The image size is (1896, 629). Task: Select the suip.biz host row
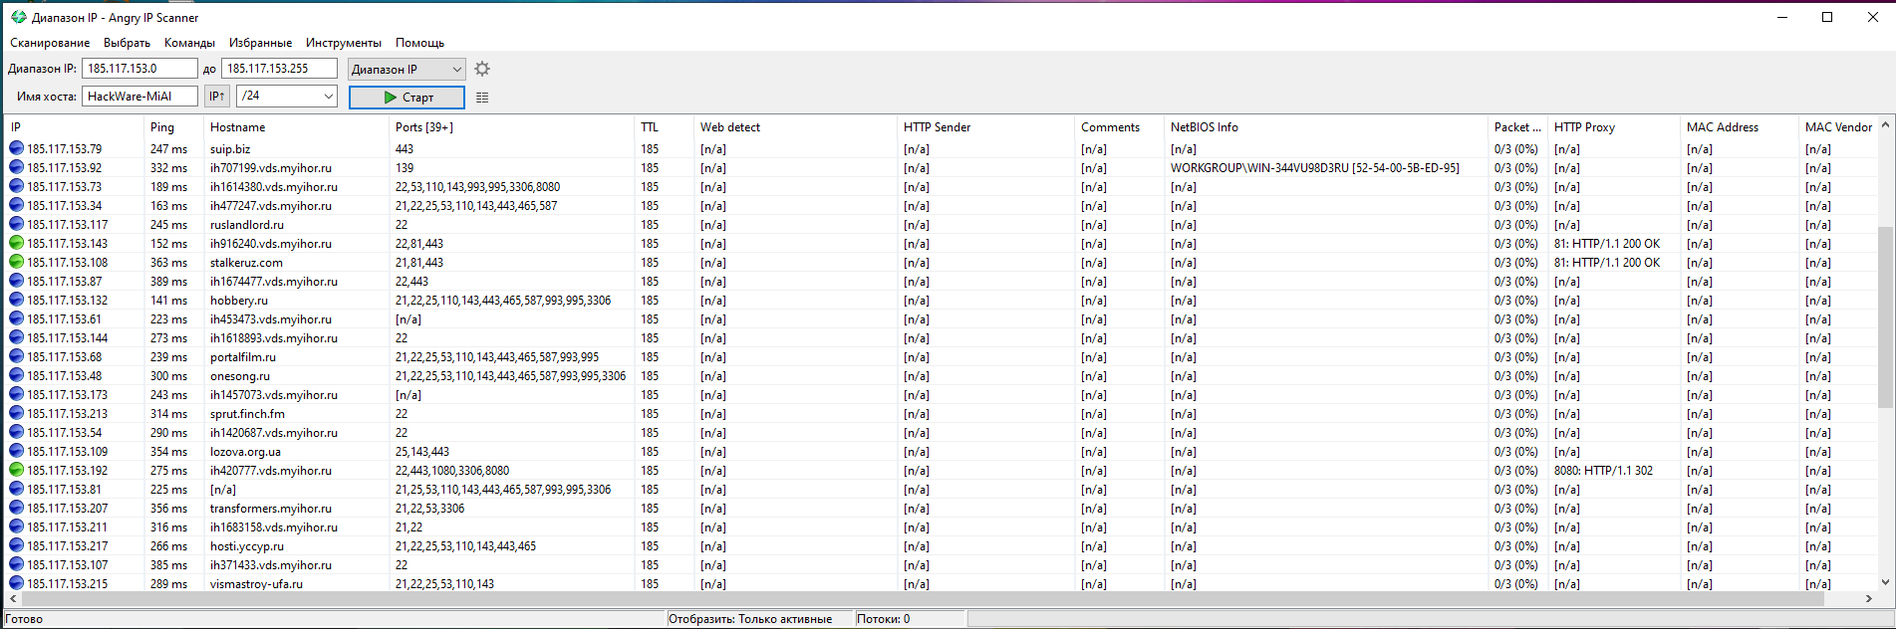coord(230,149)
